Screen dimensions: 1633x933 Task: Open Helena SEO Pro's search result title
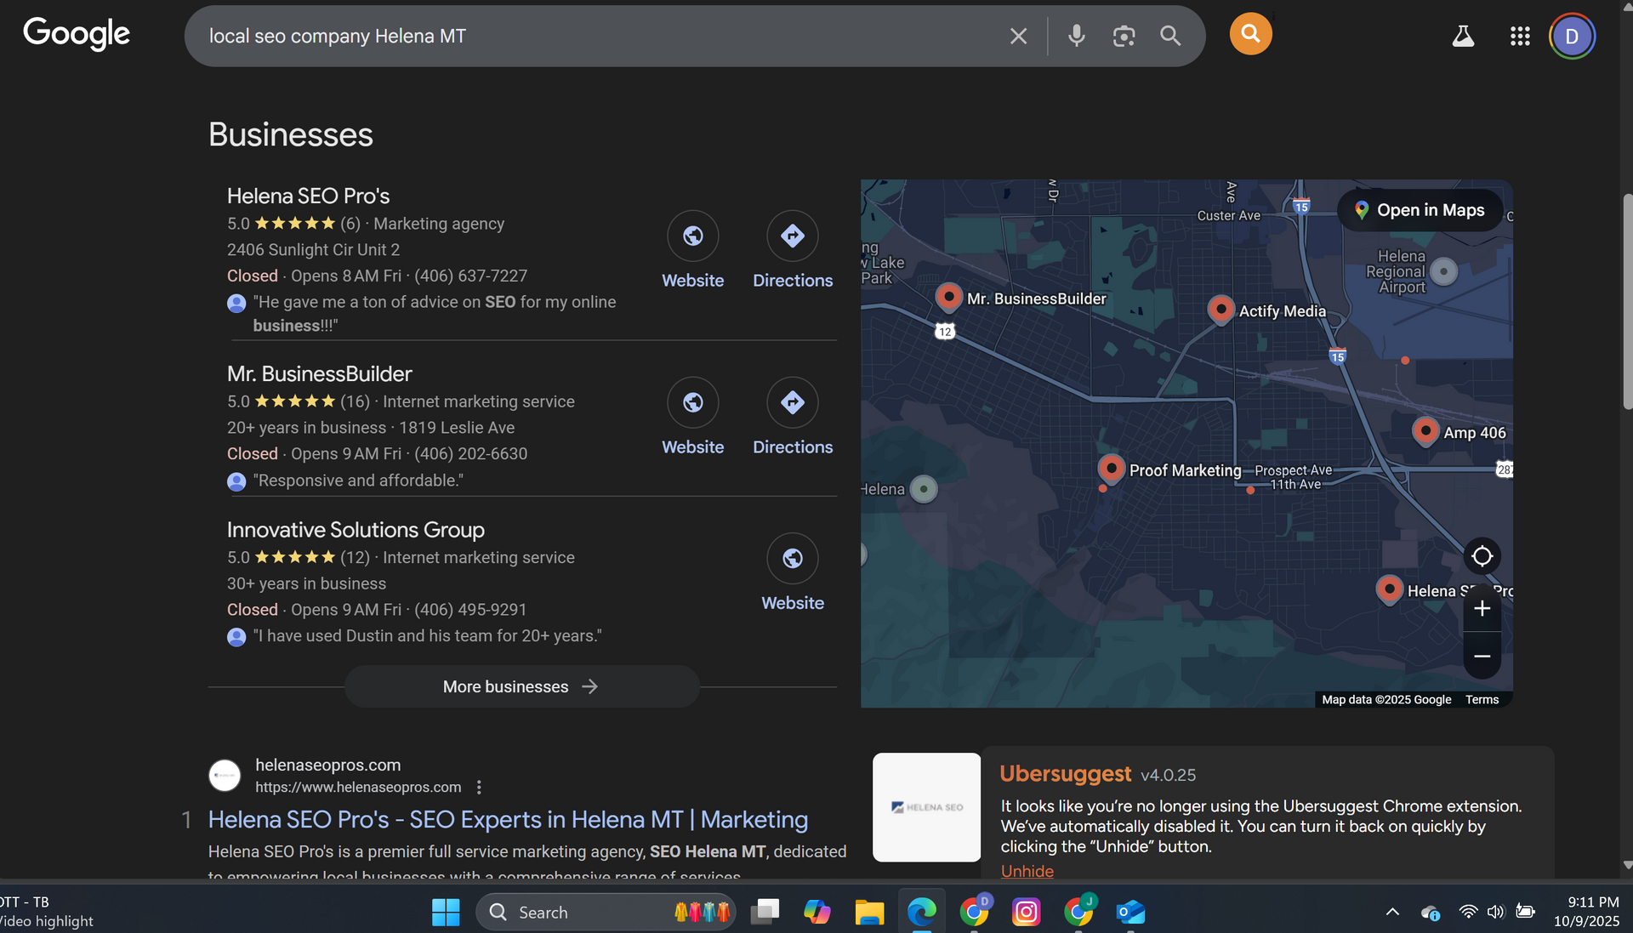508,820
